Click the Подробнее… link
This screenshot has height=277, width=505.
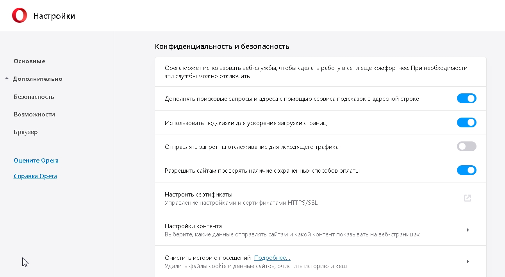[x=272, y=258]
